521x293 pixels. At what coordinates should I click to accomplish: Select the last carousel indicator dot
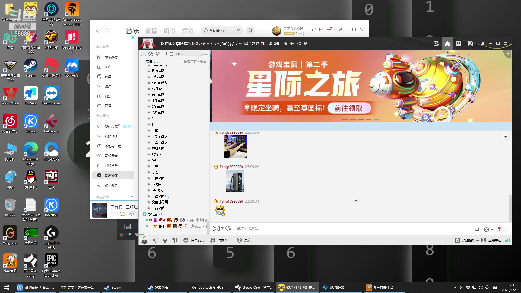pyautogui.click(x=377, y=120)
